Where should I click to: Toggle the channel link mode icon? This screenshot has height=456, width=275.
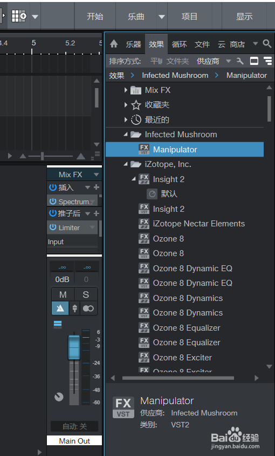coord(88,309)
